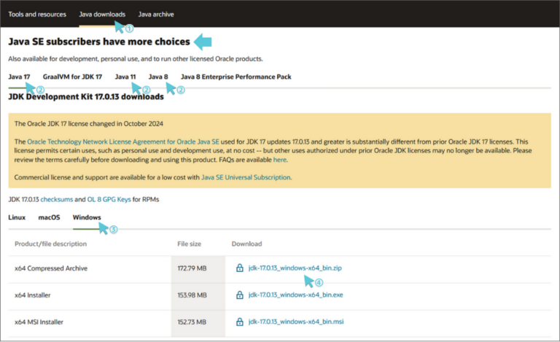This screenshot has height=342, width=560.
Task: Switch to the Java 8 tab
Action: click(158, 76)
